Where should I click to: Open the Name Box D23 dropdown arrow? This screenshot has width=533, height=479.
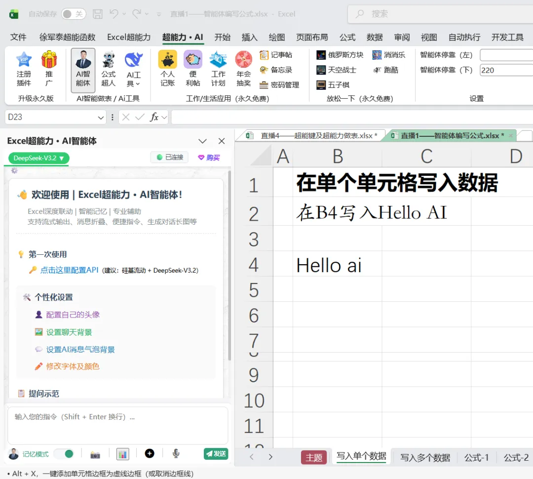[x=101, y=118]
